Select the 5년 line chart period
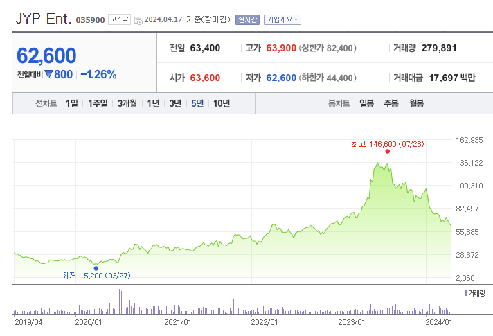Screen dimensions: 493x336 (197, 103)
